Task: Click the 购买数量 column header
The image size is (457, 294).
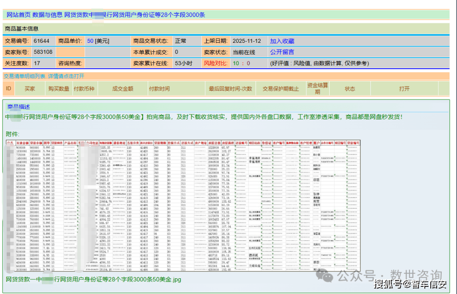Action: 58,89
